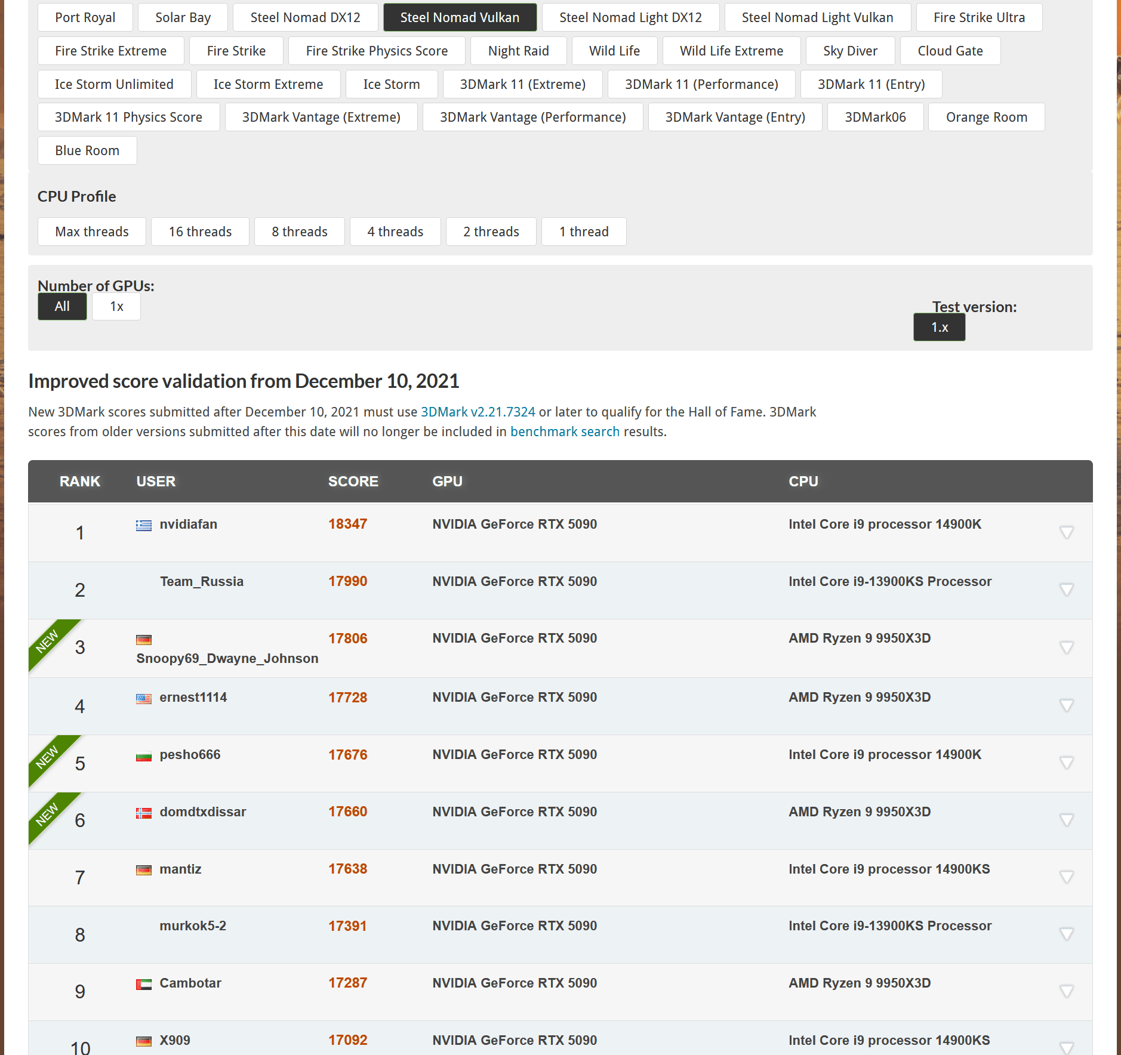
Task: Expand Cambotar's rank 9 details
Action: coord(1067,991)
